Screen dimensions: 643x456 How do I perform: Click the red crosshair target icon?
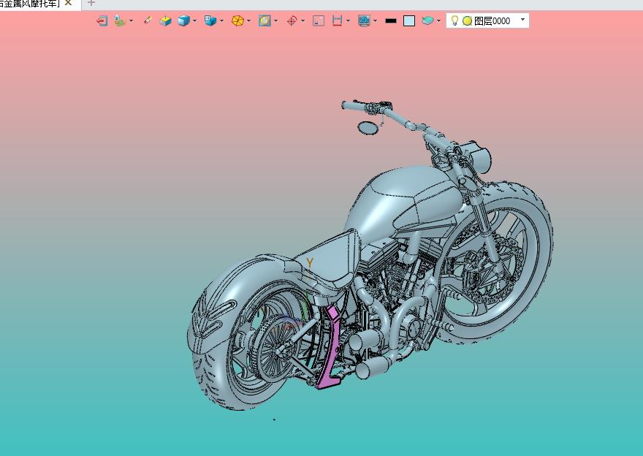click(292, 20)
